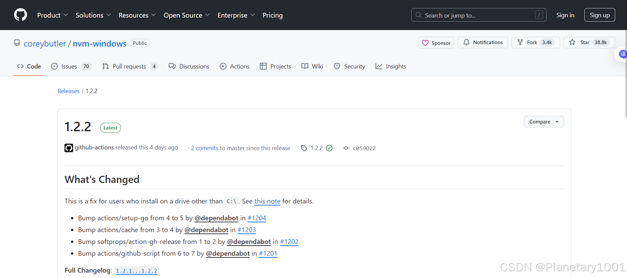Open the Pull requests tab
The height and width of the screenshot is (278, 627).
coord(130,66)
